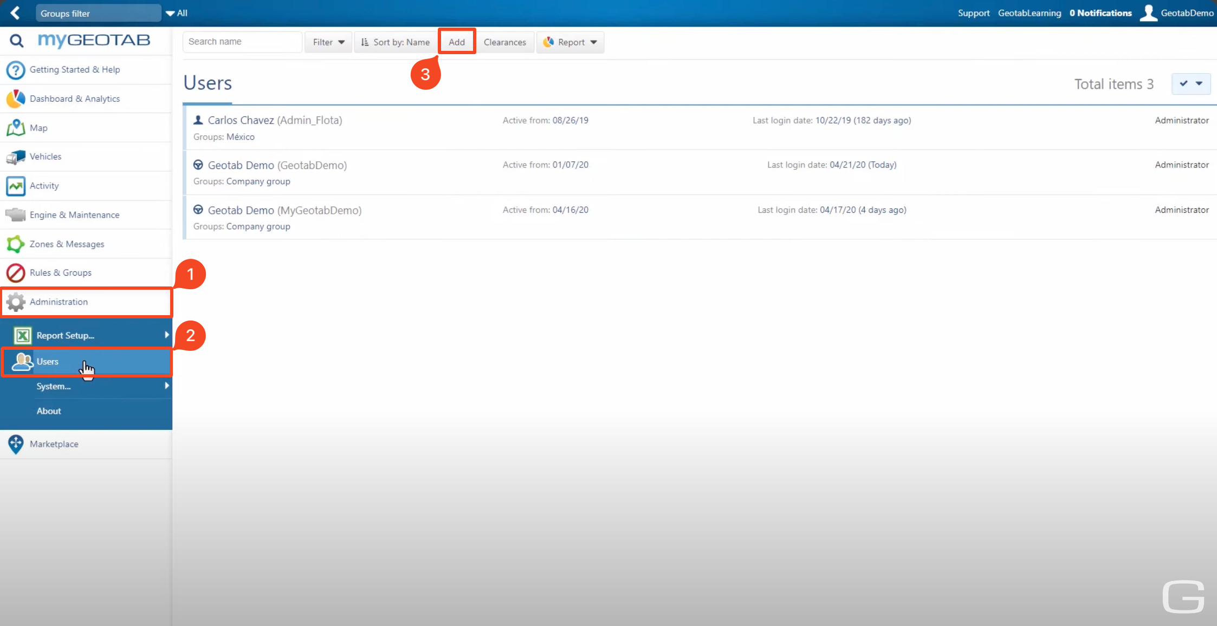This screenshot has height=626, width=1217.
Task: Open the Filter dropdown
Action: [x=328, y=42]
